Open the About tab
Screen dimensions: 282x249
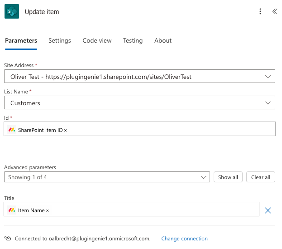click(x=163, y=40)
